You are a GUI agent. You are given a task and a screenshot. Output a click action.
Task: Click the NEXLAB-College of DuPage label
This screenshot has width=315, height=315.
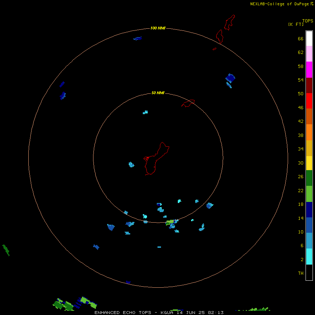[279, 4]
